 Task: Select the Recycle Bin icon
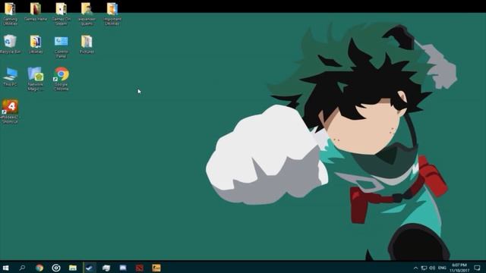coord(10,44)
